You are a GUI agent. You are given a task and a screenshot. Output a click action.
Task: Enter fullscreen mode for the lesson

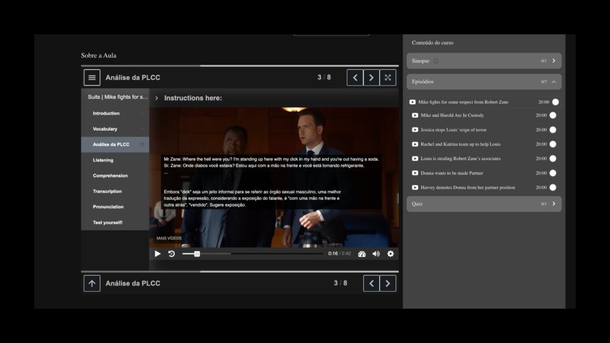point(388,77)
